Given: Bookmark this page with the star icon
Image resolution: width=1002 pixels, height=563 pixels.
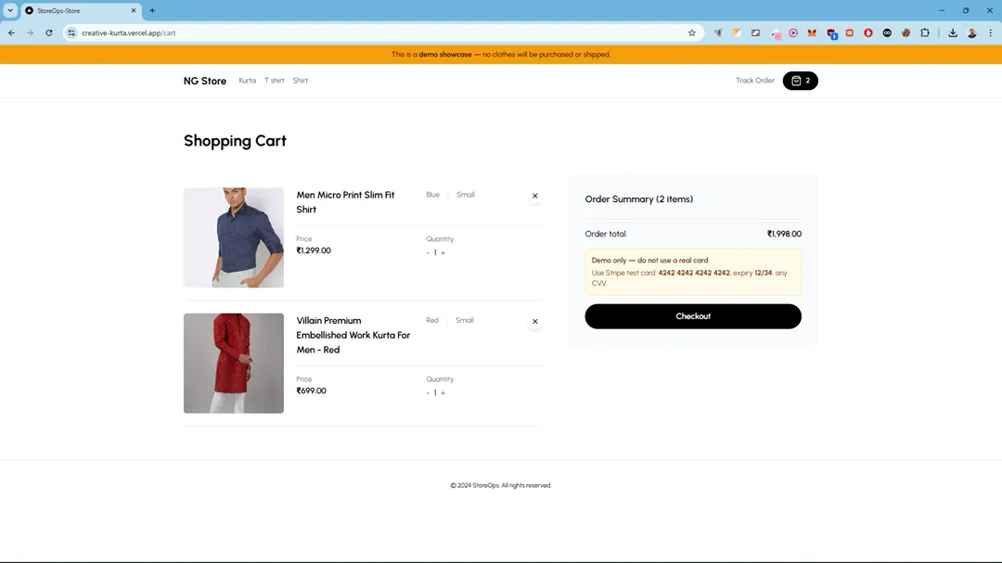Looking at the screenshot, I should click(691, 32).
